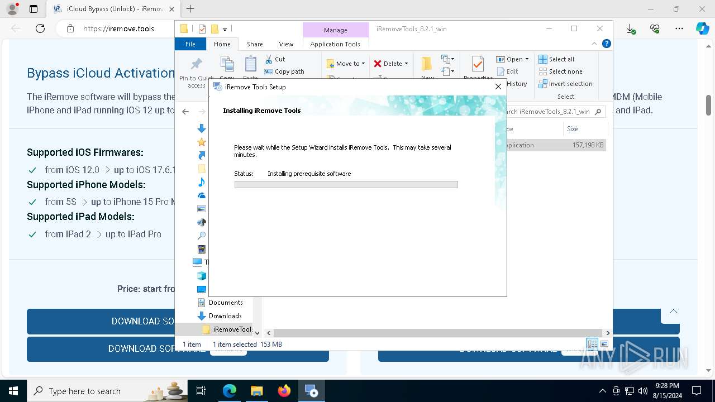
Task: Select the Music note icon in navigation pane
Action: click(x=202, y=182)
